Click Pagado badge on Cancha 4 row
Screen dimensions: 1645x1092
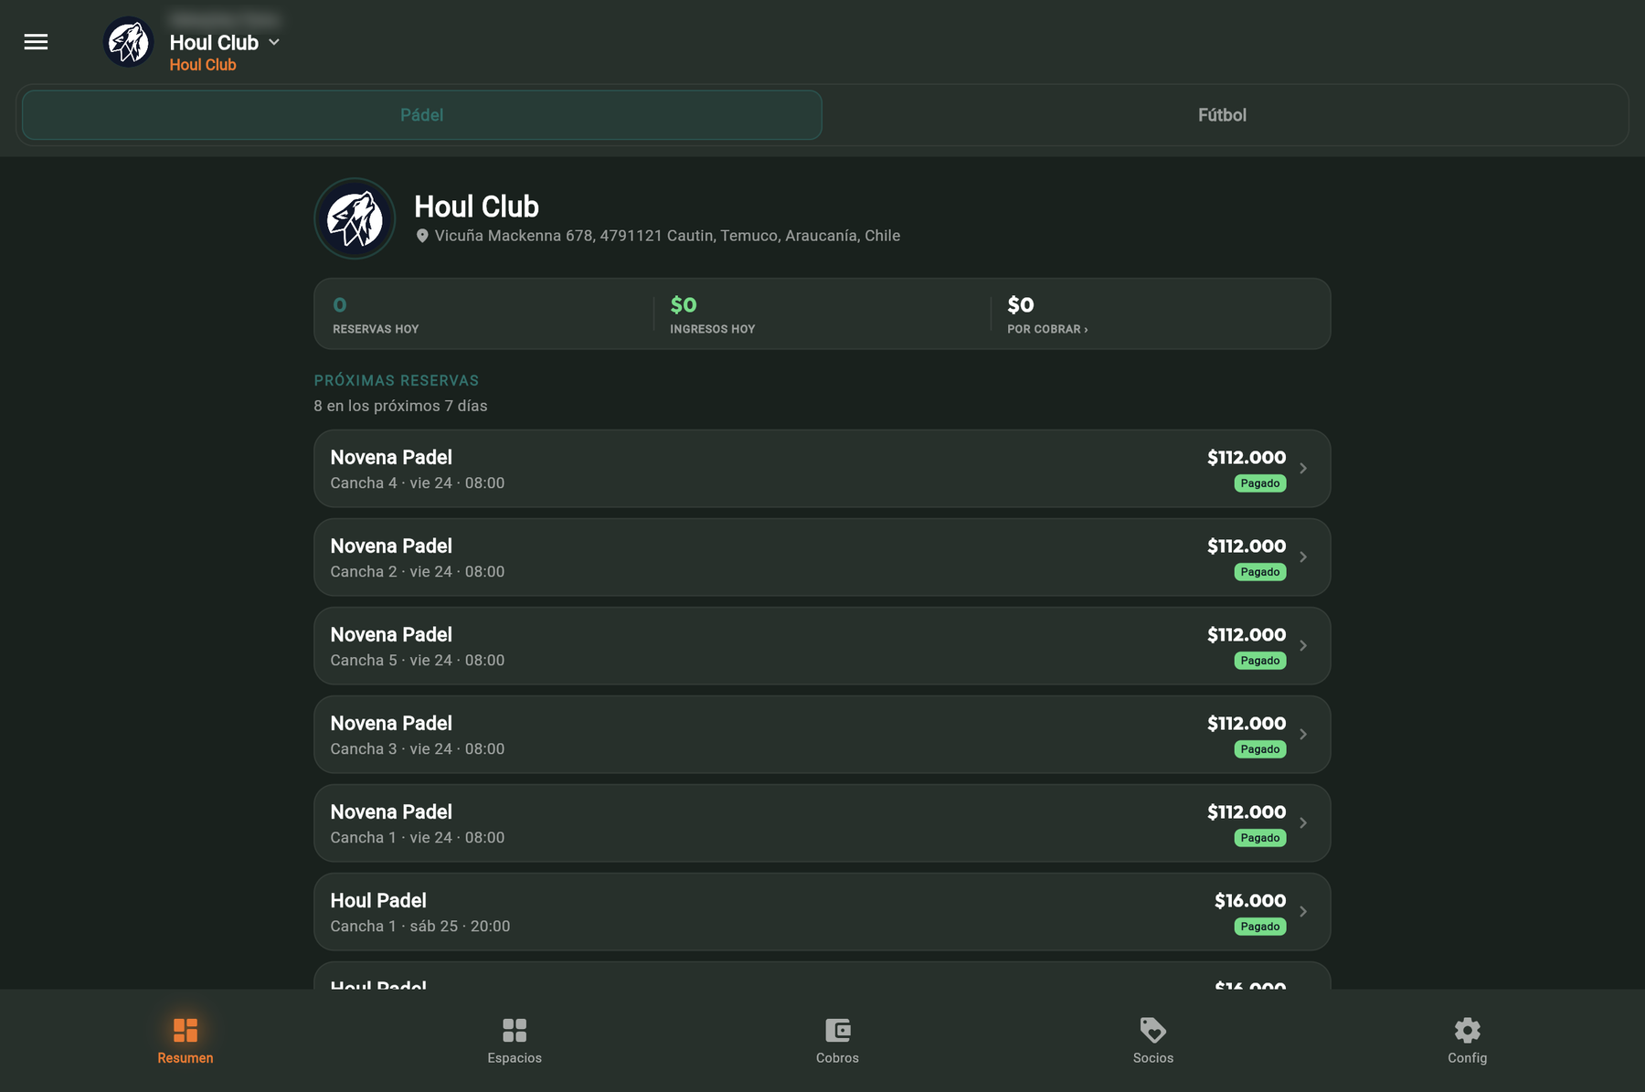click(x=1260, y=483)
